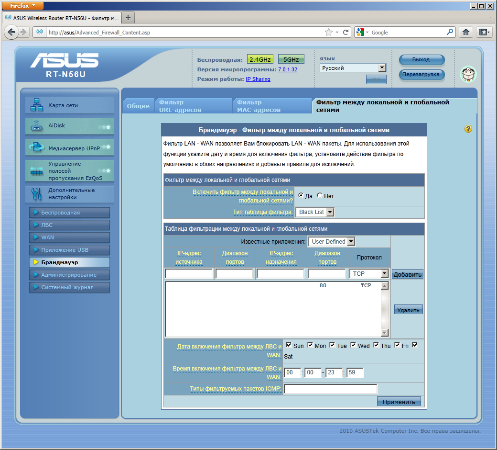Click the rule list scrollbar down arrow
Viewport: 497px width, 450px height.
click(x=385, y=333)
